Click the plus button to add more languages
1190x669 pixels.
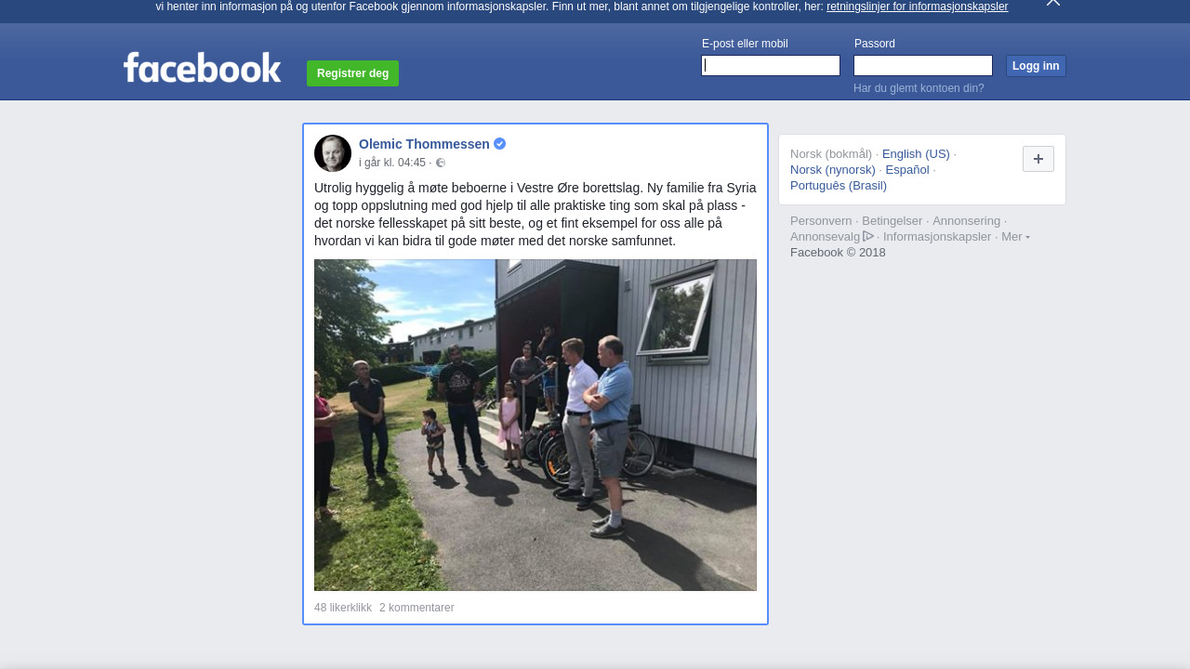pos(1038,159)
